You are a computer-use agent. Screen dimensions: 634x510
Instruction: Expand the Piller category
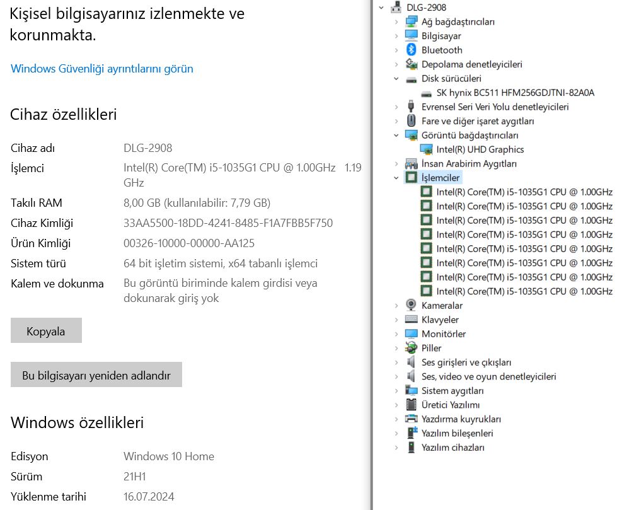pyautogui.click(x=396, y=348)
